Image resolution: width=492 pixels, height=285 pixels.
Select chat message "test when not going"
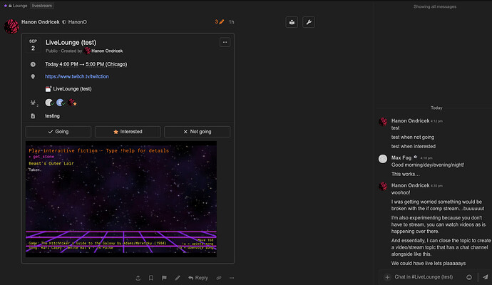(x=413, y=137)
